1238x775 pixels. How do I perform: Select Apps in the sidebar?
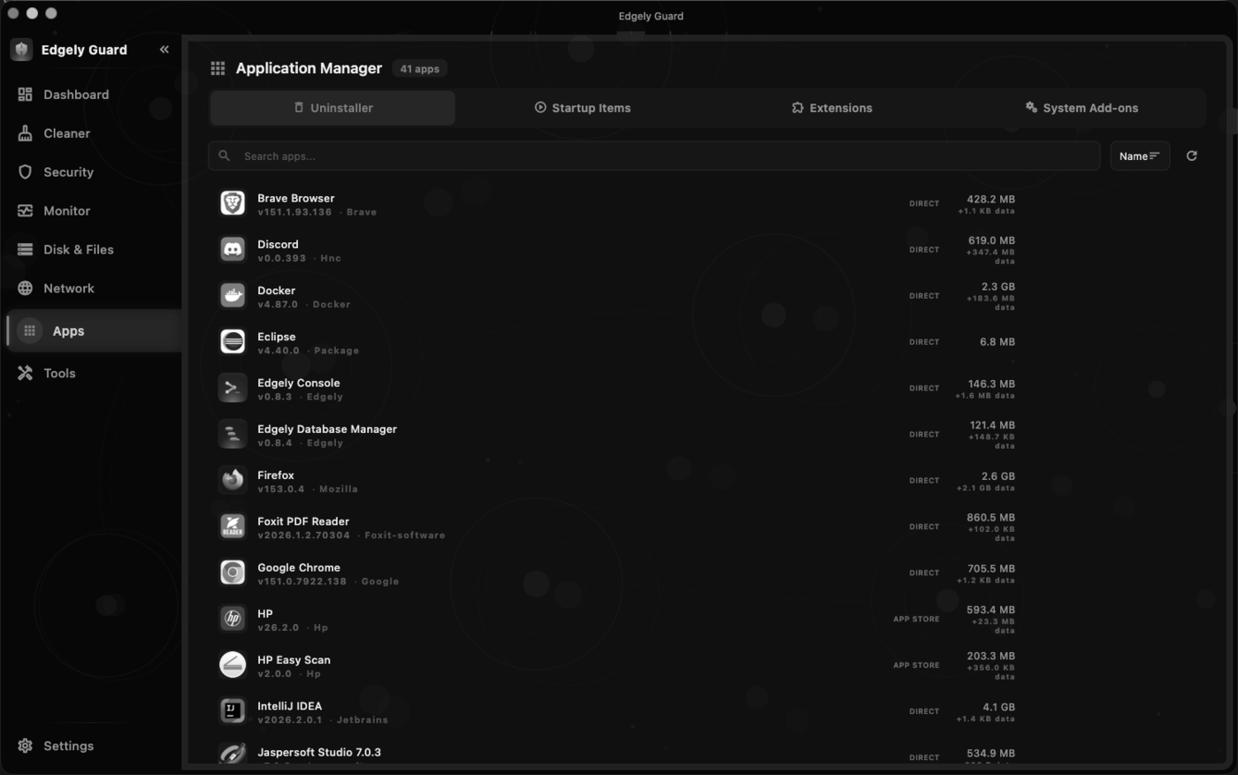tap(93, 331)
